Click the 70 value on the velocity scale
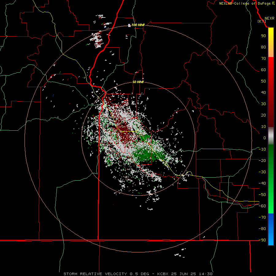This screenshot has height=276, width=276. pos(263,59)
